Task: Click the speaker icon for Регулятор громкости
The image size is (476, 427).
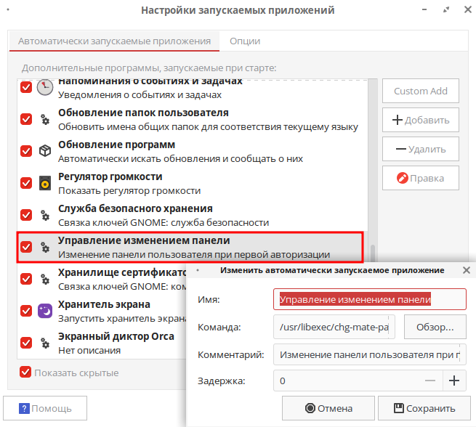Action: coord(46,183)
